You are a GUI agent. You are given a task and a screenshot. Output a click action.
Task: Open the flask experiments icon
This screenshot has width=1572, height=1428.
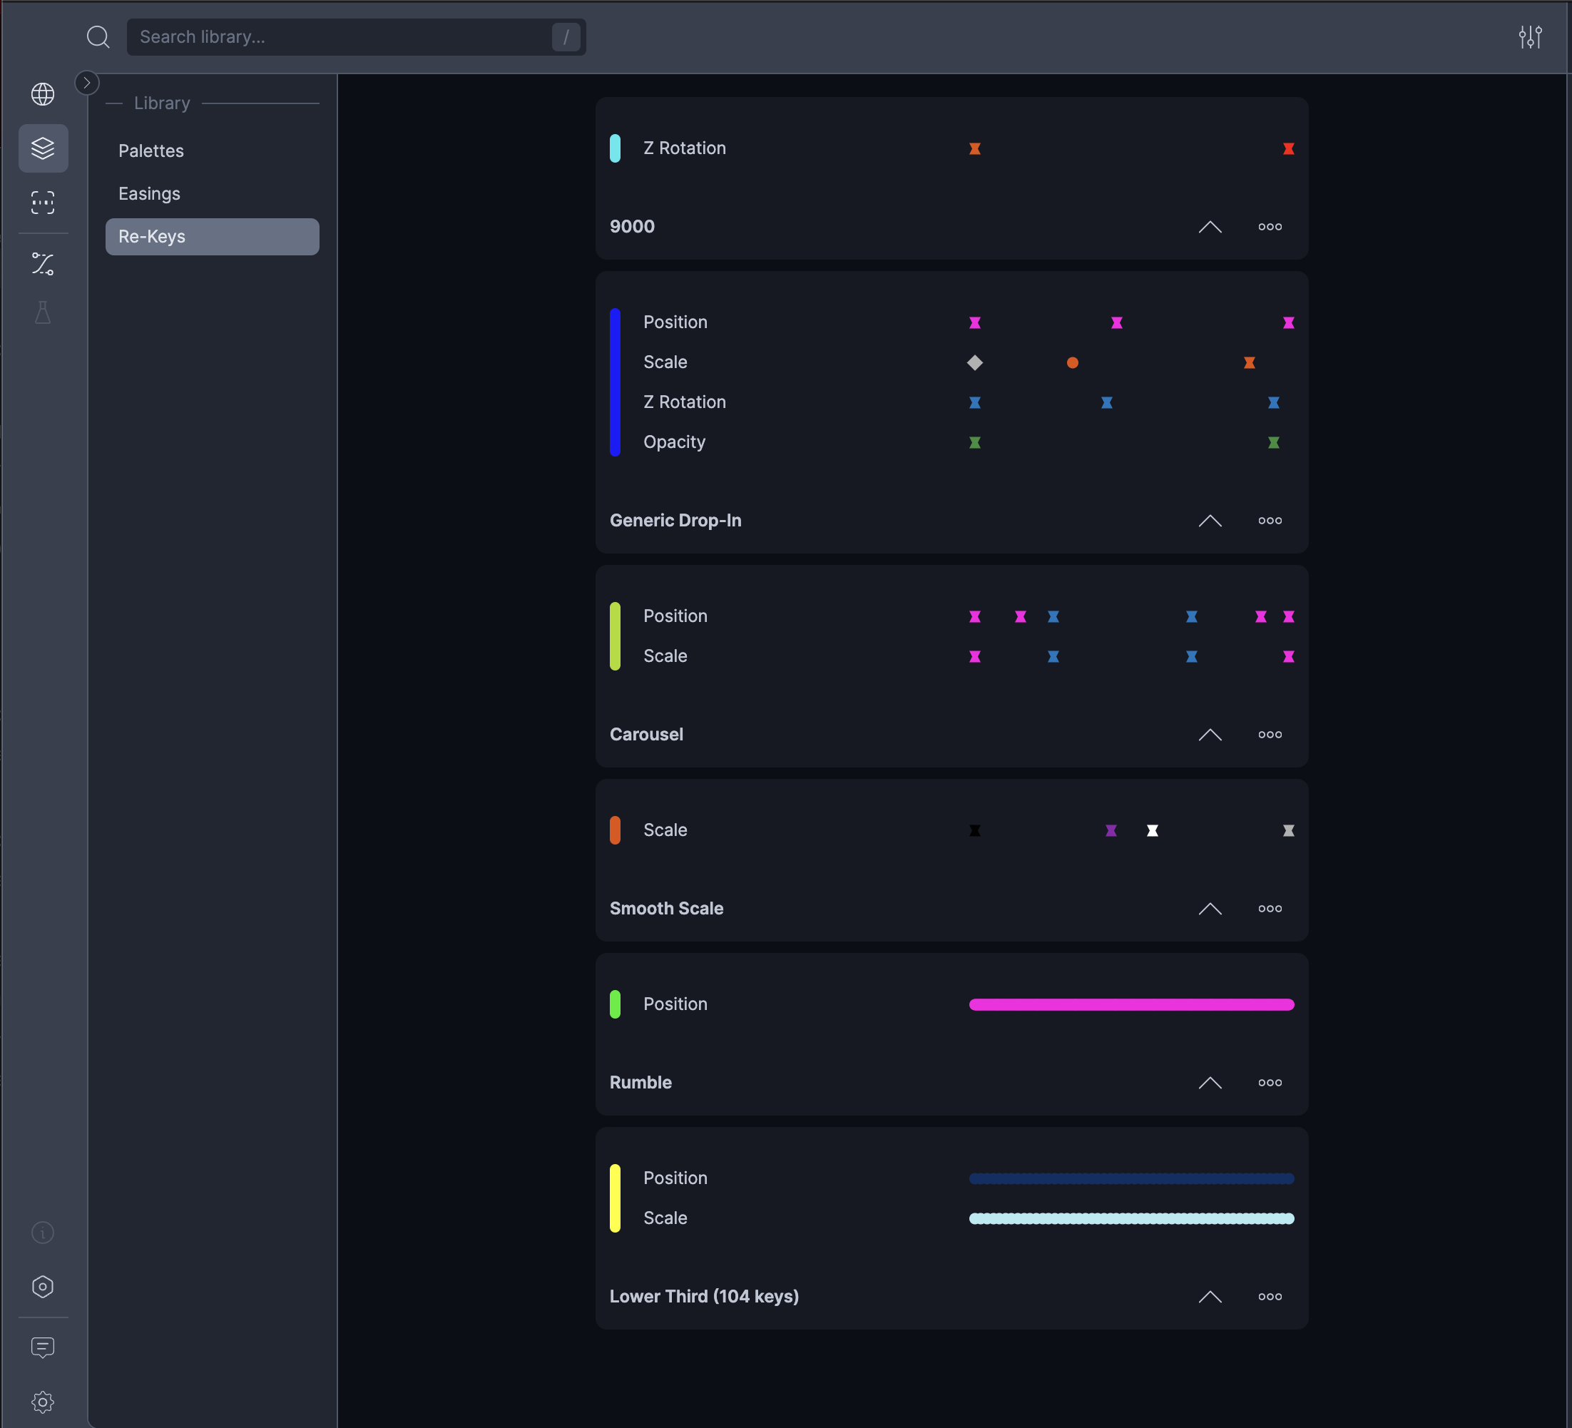43,312
